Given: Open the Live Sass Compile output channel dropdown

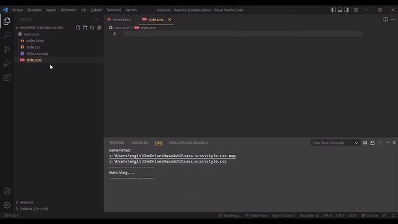Looking at the screenshot, I should (x=335, y=142).
